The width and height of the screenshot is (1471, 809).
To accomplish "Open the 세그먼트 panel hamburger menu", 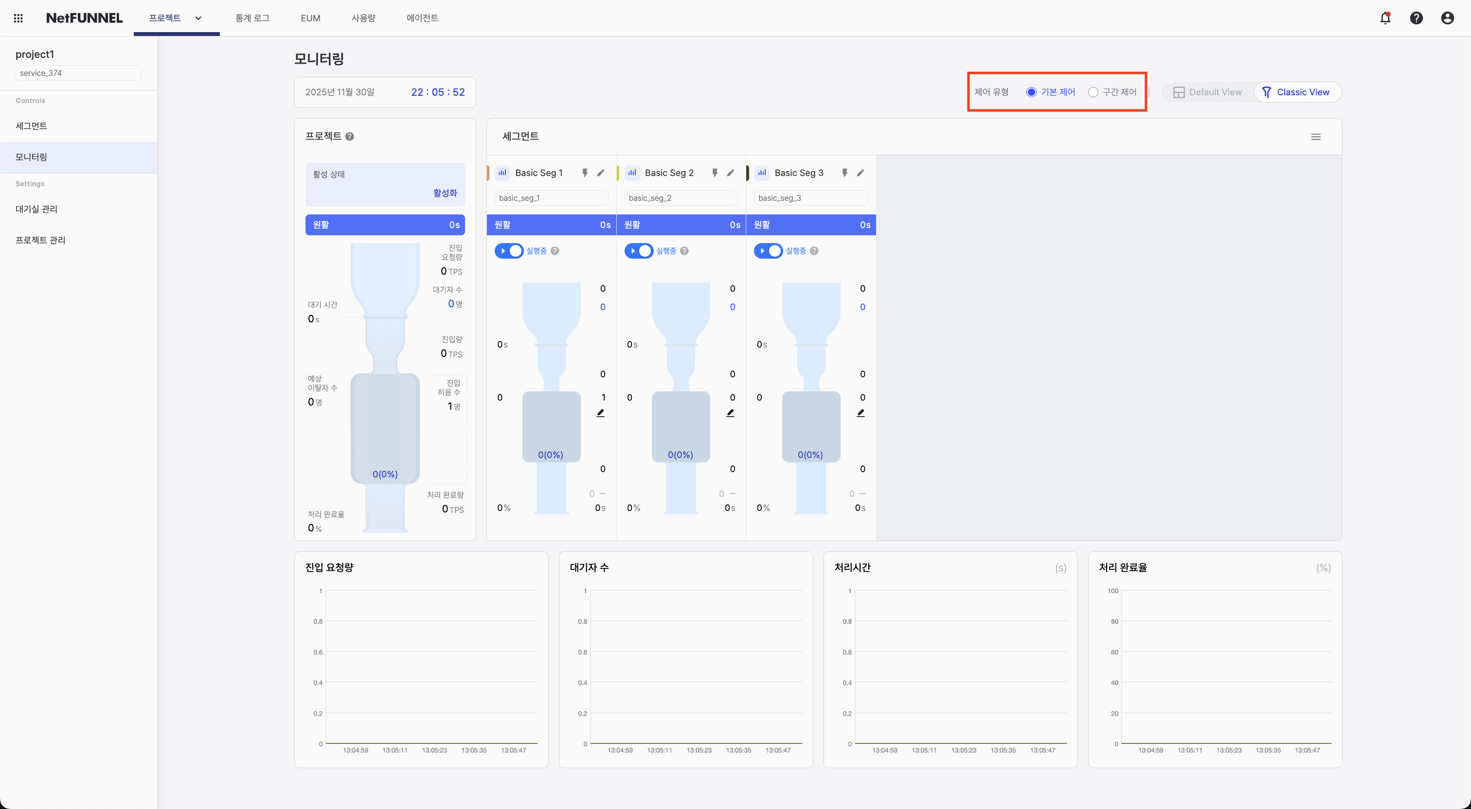I will coord(1316,137).
